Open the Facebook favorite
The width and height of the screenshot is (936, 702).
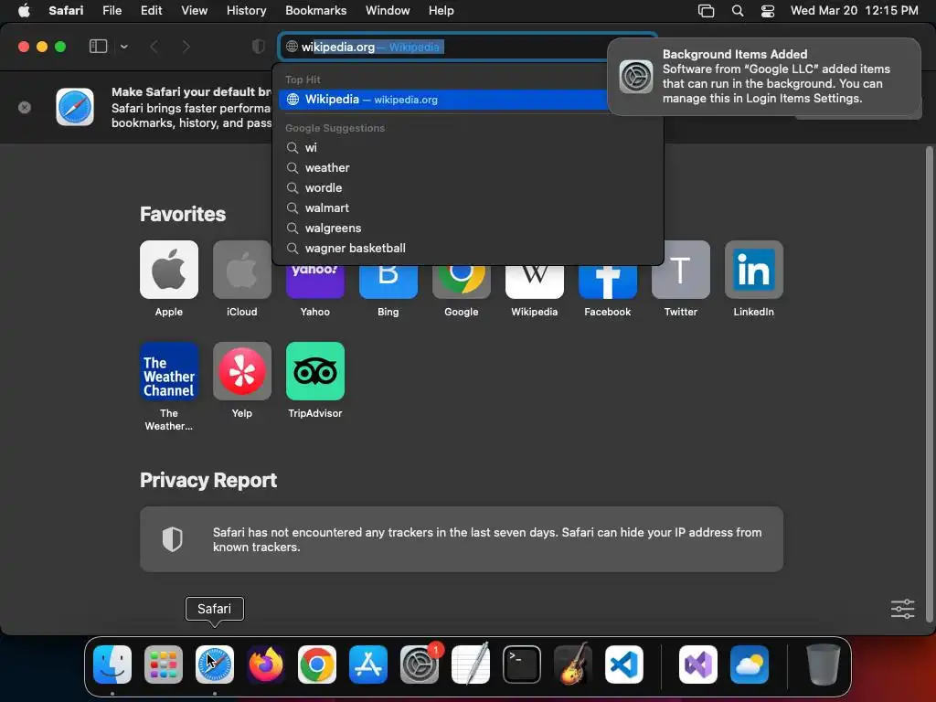pyautogui.click(x=608, y=282)
